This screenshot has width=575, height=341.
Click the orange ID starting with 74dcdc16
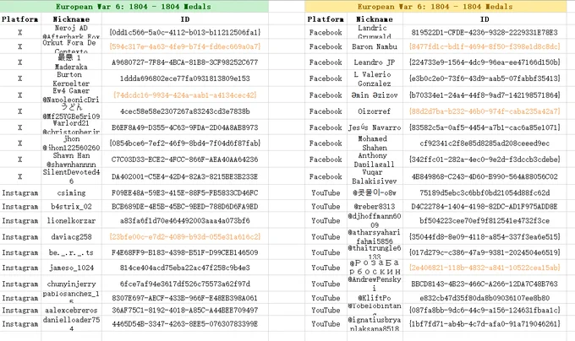coord(185,95)
